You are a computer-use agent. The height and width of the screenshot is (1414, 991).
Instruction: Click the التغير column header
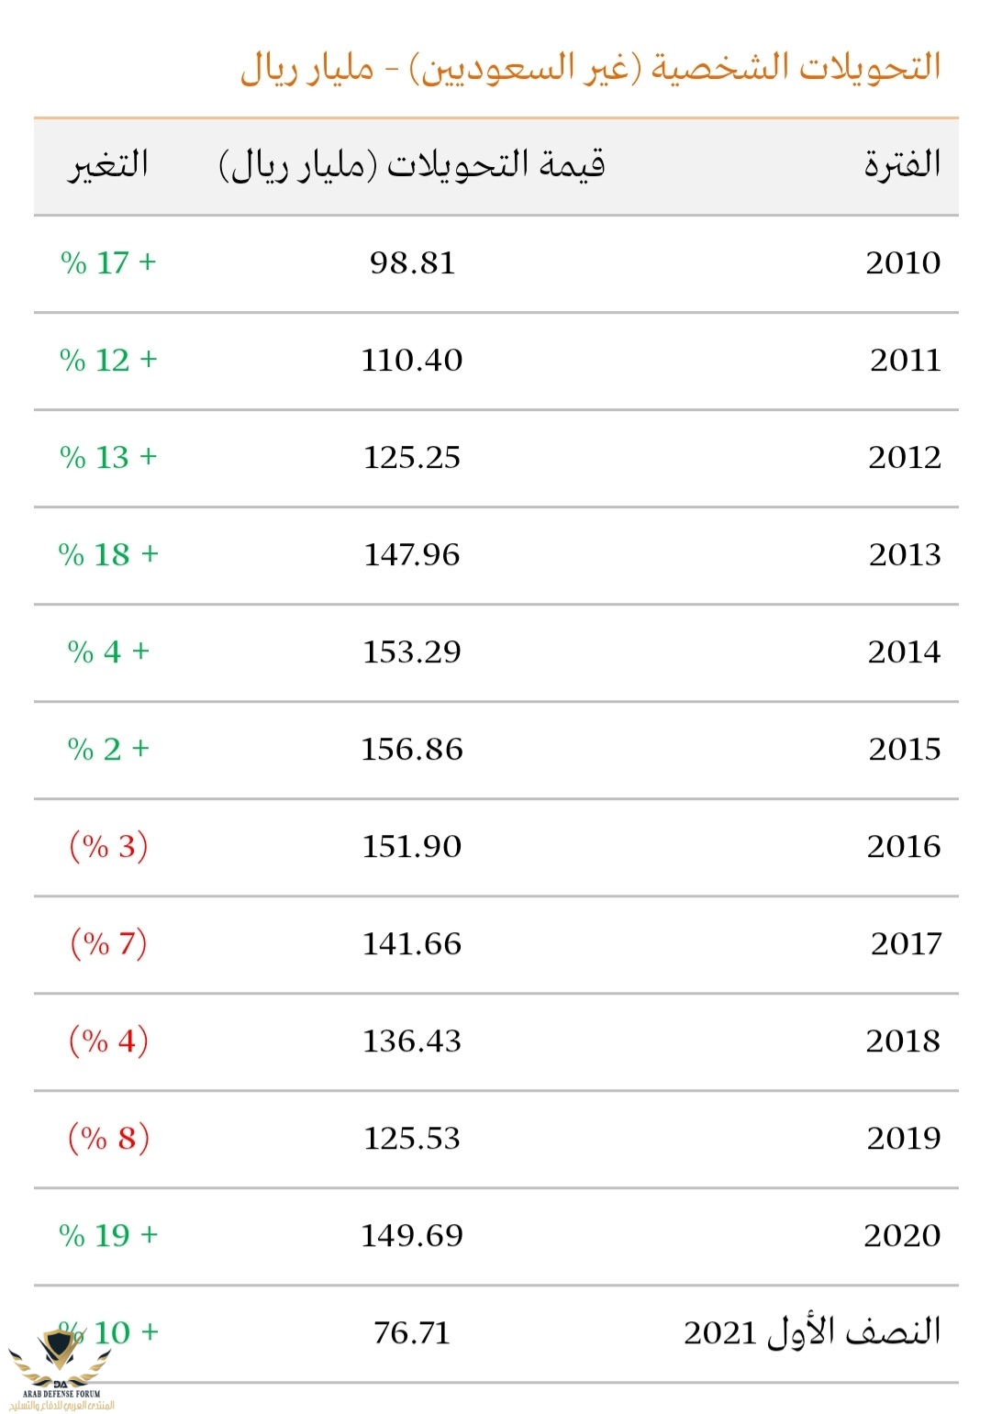pyautogui.click(x=108, y=165)
